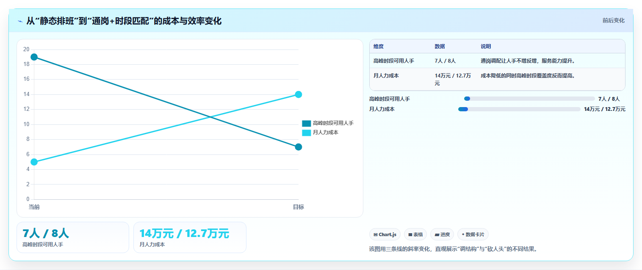Click the 高峰时段可用人手 table row label
The height and width of the screenshot is (270, 642).
click(x=394, y=61)
